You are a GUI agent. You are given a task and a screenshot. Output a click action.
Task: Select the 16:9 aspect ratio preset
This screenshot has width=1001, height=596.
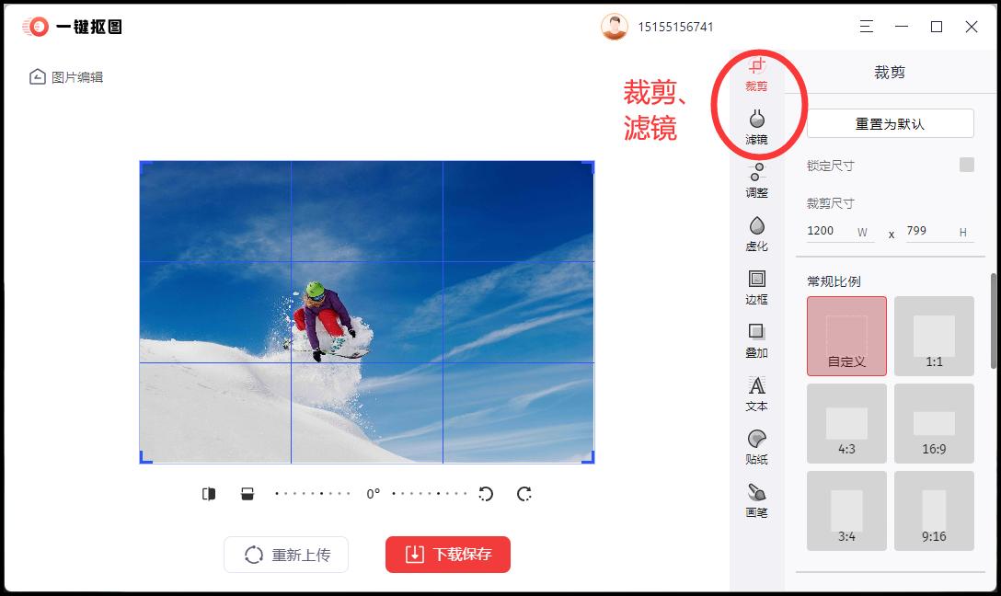coord(933,423)
